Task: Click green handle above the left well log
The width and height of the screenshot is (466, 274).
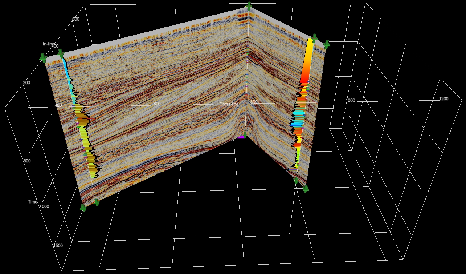Action: 60,53
